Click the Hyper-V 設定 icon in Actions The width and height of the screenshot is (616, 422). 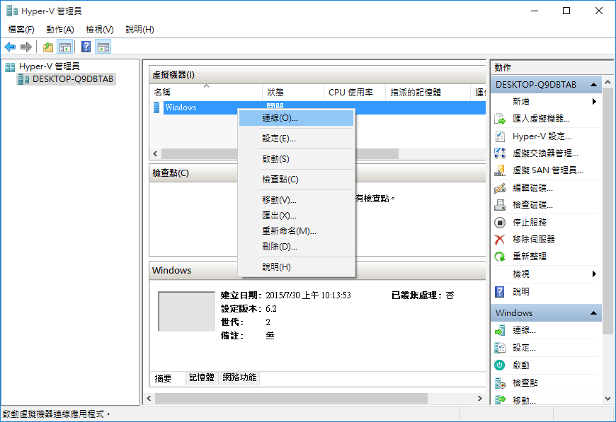pos(500,136)
